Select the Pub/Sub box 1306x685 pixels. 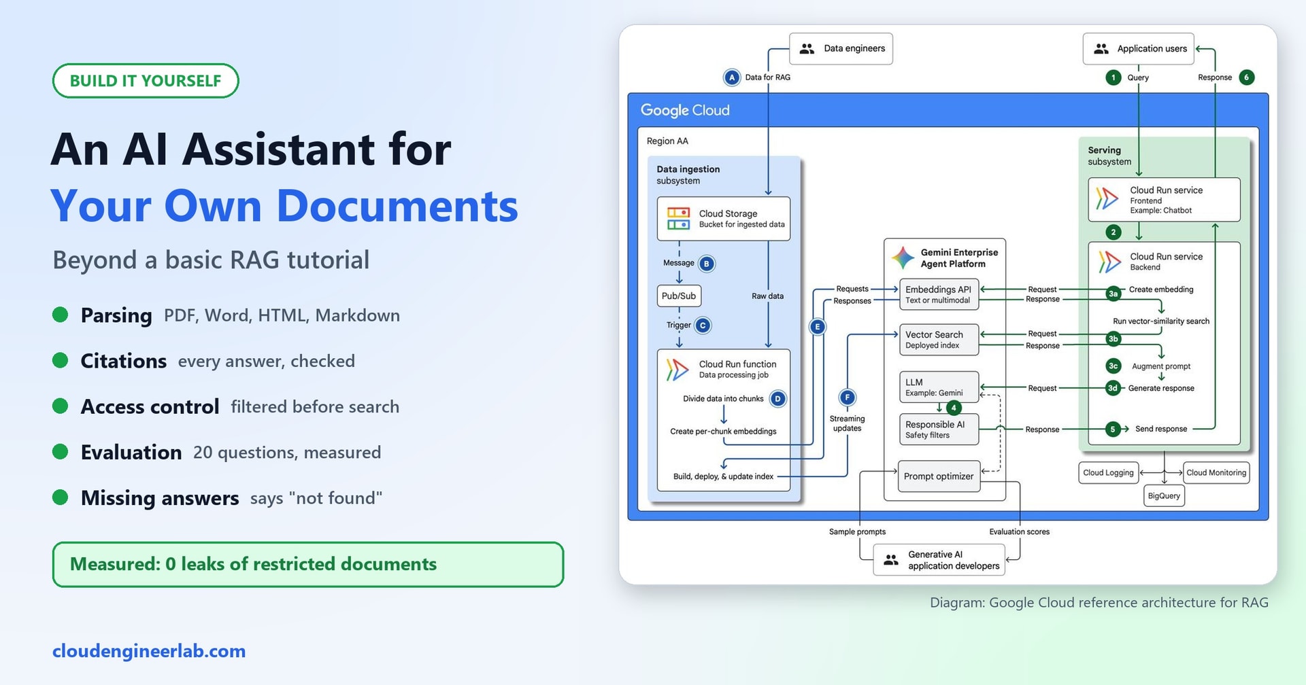point(679,296)
